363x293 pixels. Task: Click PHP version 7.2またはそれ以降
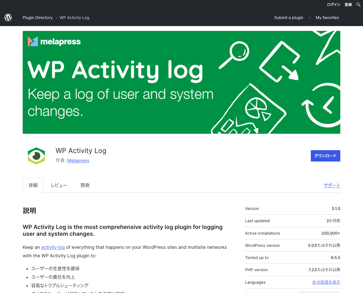(x=324, y=270)
